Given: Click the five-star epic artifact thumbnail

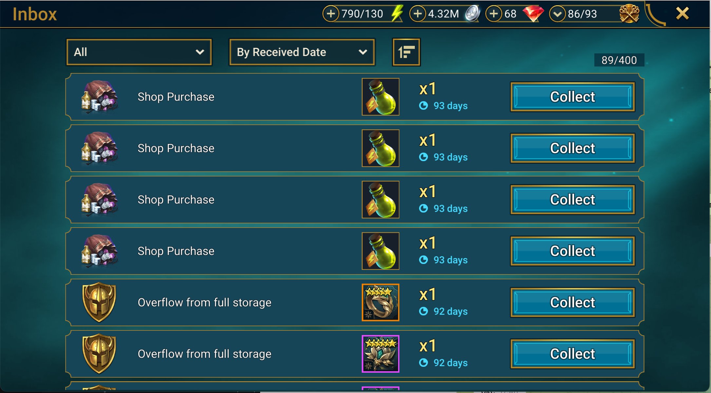Looking at the screenshot, I should pyautogui.click(x=380, y=354).
